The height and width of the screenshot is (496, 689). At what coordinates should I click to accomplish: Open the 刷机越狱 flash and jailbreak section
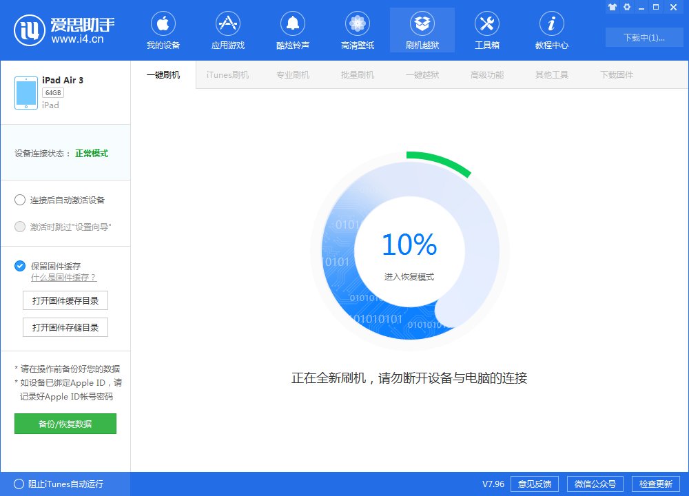coord(422,30)
